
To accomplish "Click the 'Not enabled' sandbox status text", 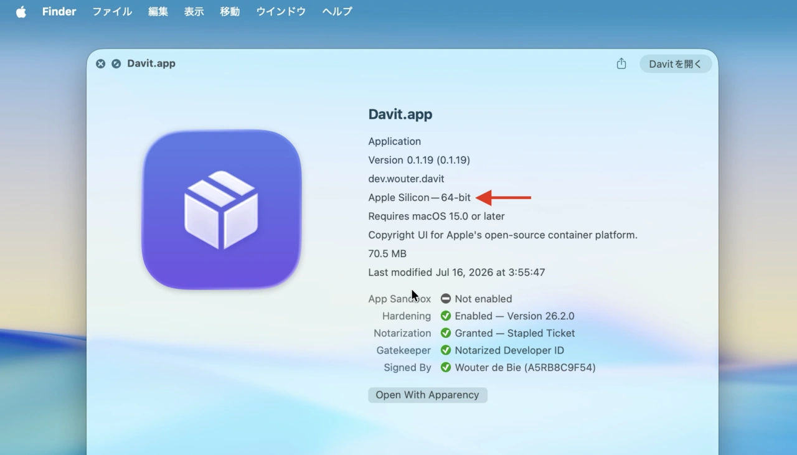I will pos(483,299).
